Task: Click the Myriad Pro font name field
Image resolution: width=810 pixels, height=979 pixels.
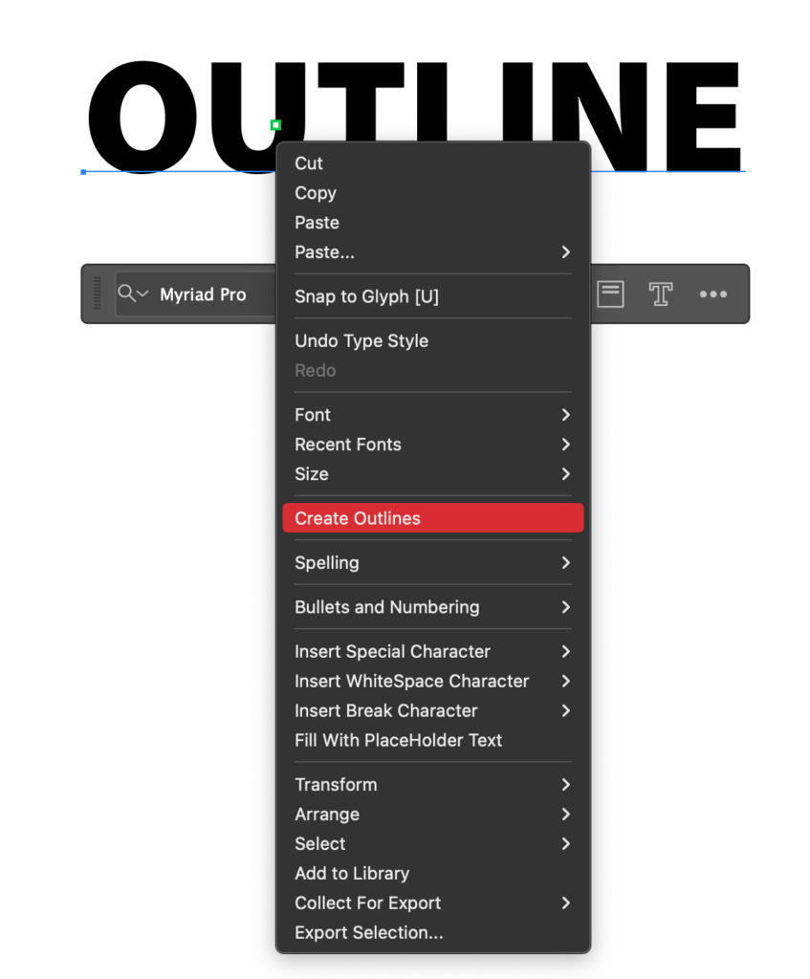Action: coord(203,294)
